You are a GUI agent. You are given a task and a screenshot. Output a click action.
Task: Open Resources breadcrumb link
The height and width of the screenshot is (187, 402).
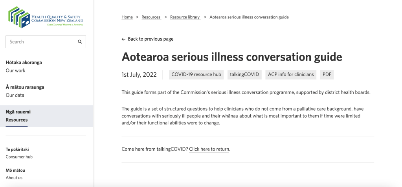[x=151, y=17]
